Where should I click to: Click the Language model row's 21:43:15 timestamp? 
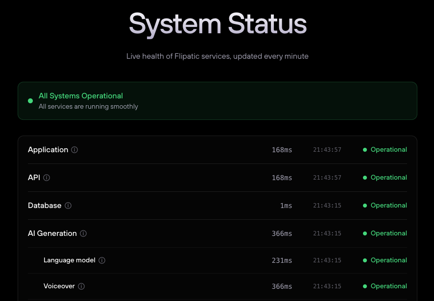click(327, 260)
